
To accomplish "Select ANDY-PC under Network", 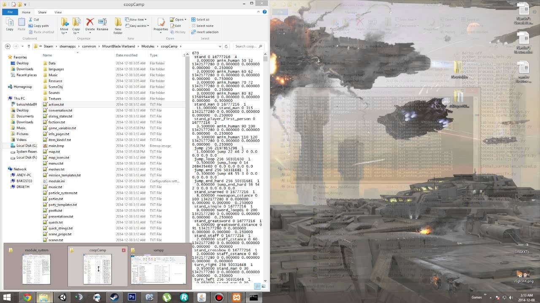I will point(21,175).
